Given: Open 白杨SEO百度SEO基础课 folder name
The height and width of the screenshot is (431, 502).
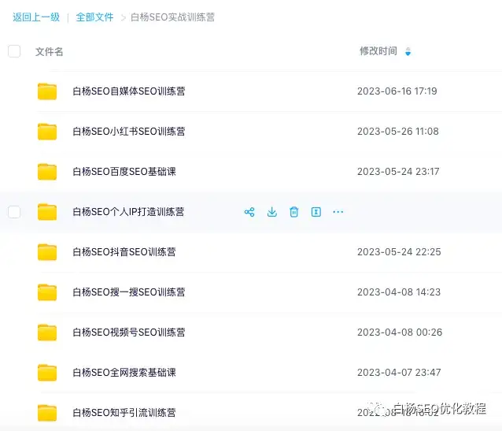Looking at the screenshot, I should click(124, 172).
